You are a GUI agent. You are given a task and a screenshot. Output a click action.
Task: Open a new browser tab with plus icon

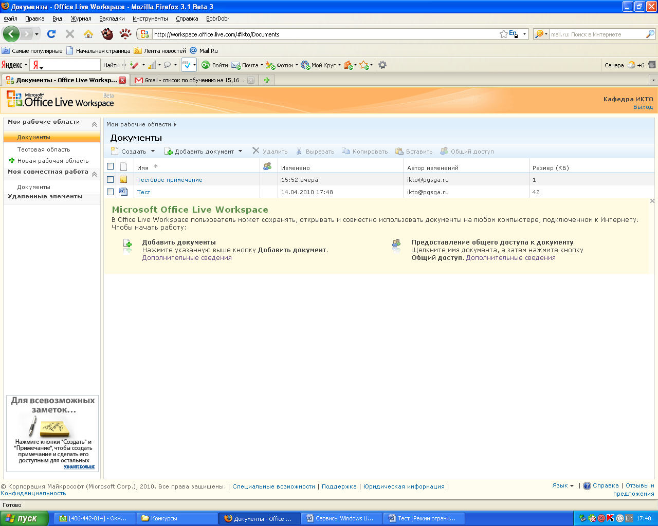(267, 80)
